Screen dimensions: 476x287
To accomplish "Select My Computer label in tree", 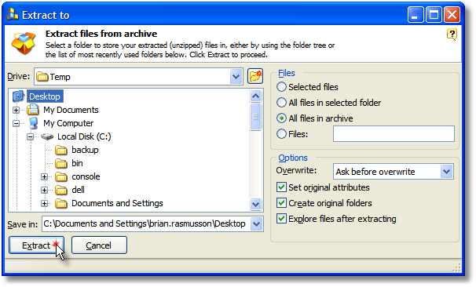I will [x=68, y=123].
